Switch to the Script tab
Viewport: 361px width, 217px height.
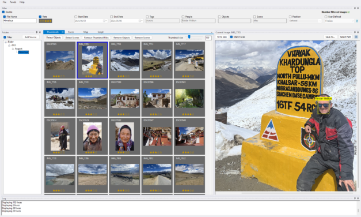click(100, 32)
